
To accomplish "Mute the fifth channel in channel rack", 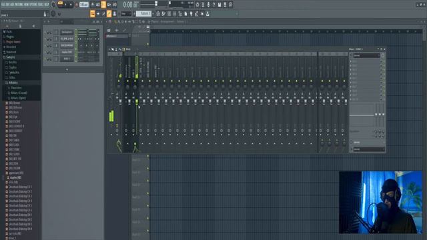I will [45, 59].
